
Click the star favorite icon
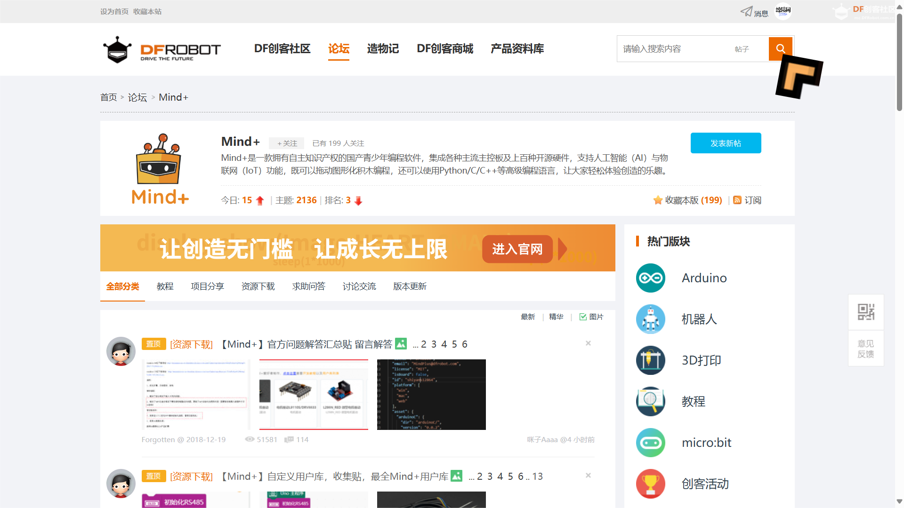(x=658, y=200)
